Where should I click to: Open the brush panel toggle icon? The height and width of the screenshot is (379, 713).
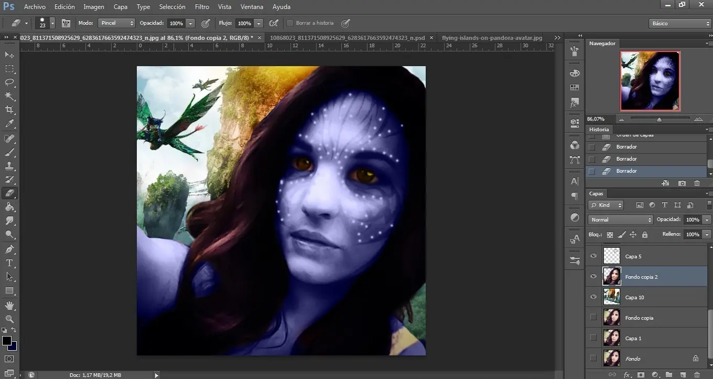coord(66,23)
